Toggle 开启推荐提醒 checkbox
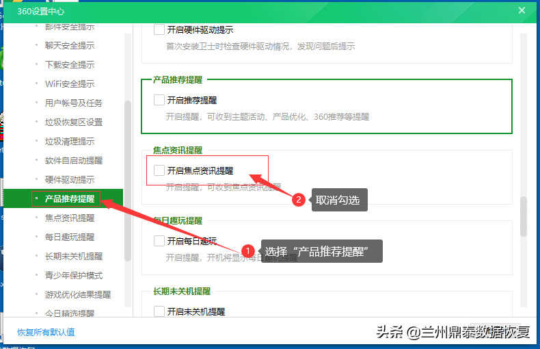The width and height of the screenshot is (540, 349). coord(159,100)
